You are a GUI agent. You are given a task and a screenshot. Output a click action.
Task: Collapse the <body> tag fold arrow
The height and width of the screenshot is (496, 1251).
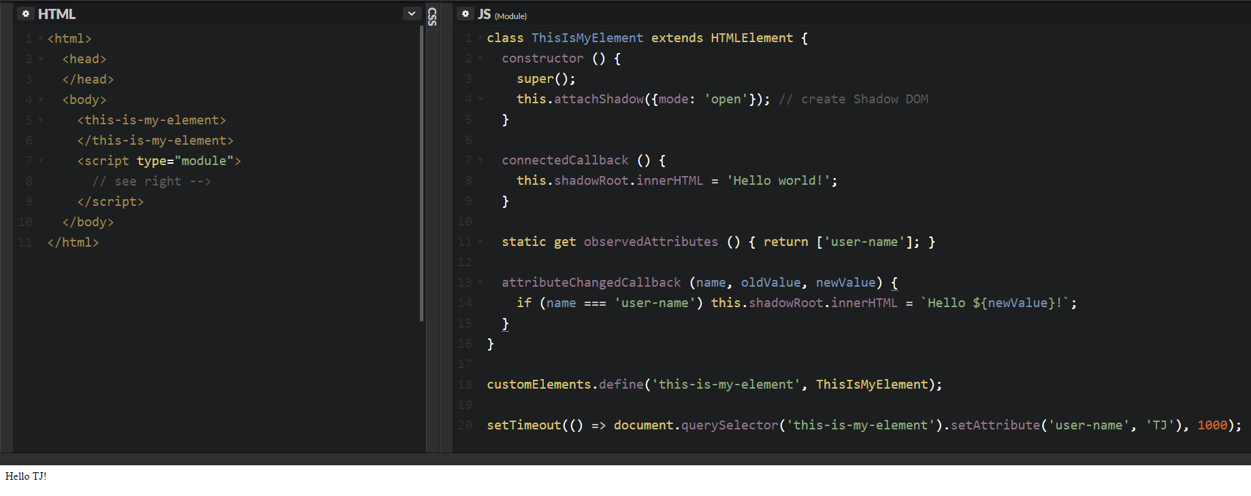pyautogui.click(x=41, y=100)
